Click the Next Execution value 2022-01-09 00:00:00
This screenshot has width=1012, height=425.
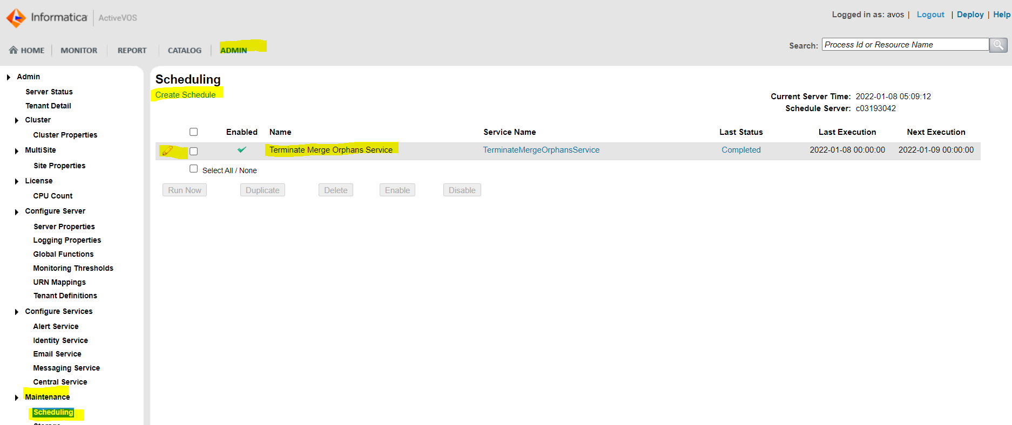pos(936,150)
